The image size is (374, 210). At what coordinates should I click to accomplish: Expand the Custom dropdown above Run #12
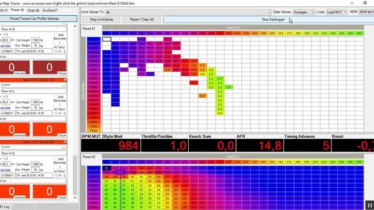[64, 148]
